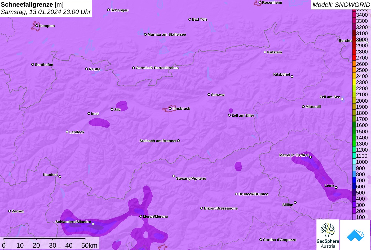Click the Imst label

pos(95,113)
